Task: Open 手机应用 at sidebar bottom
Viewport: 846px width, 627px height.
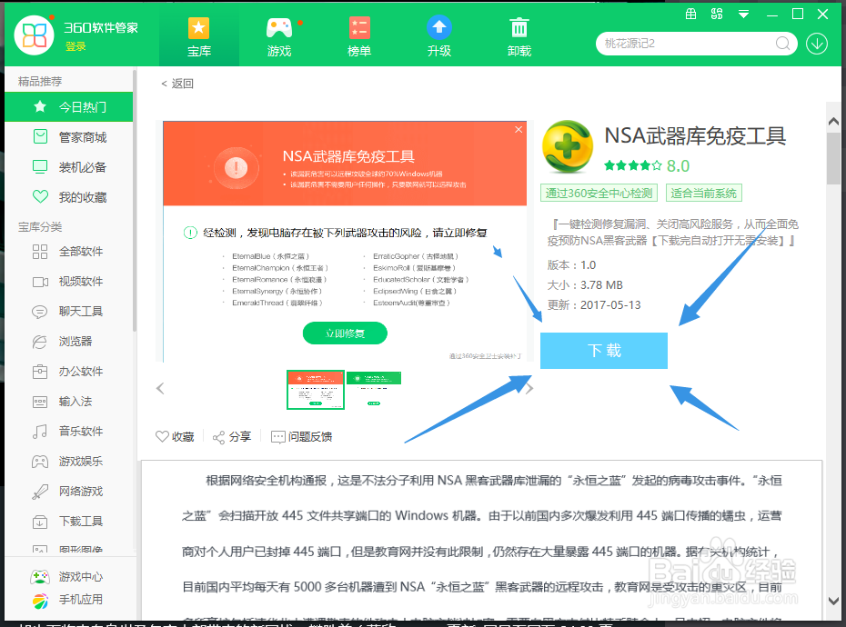Action: tap(67, 600)
